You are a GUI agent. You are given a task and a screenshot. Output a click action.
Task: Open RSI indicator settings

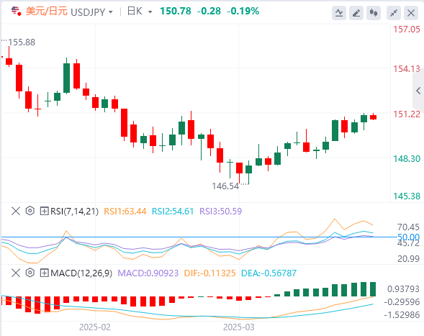click(30, 211)
